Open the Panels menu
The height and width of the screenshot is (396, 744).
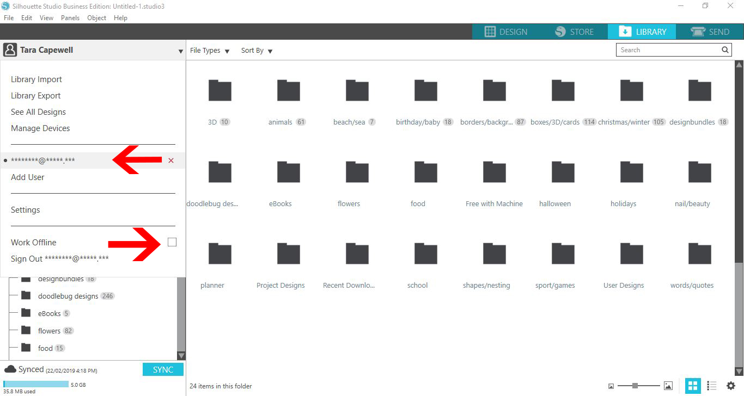tap(70, 18)
